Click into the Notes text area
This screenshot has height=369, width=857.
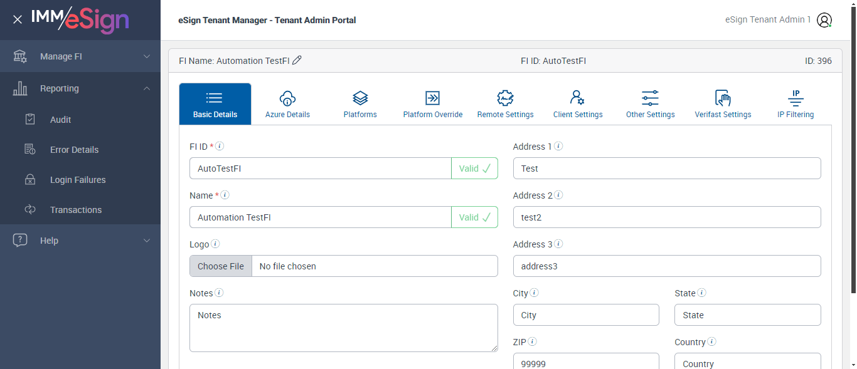[x=343, y=328]
